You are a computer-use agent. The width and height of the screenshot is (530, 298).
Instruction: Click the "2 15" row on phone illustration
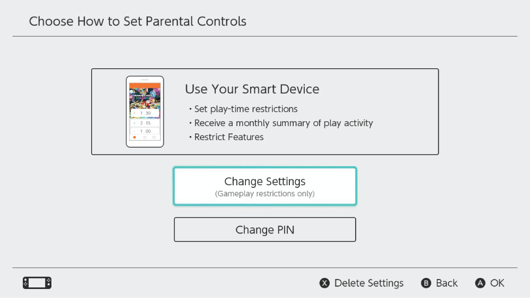pyautogui.click(x=145, y=123)
